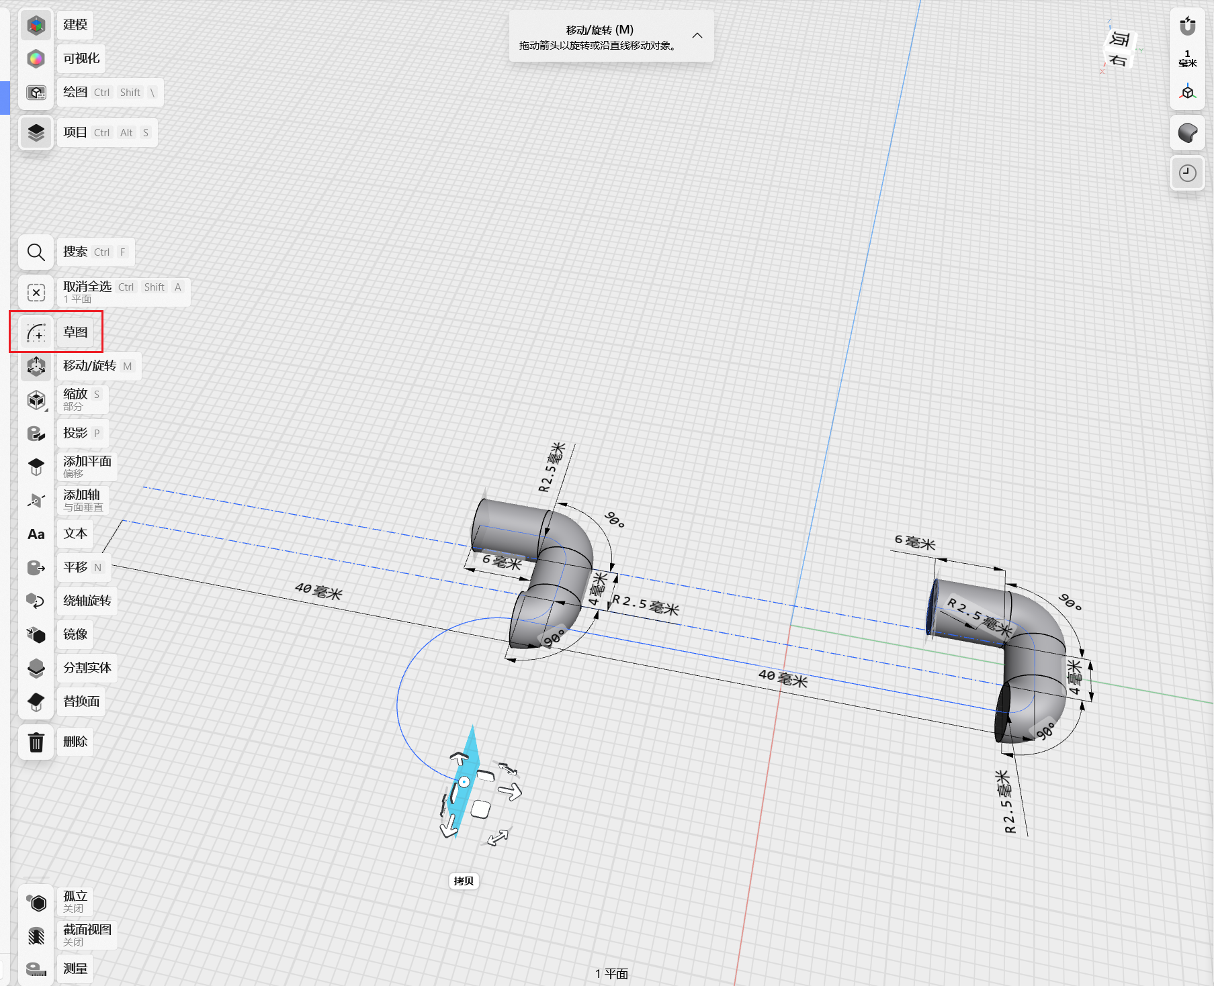Click the 取消全选 deselect icon
Screen dimensions: 1214x986
[x=36, y=293]
